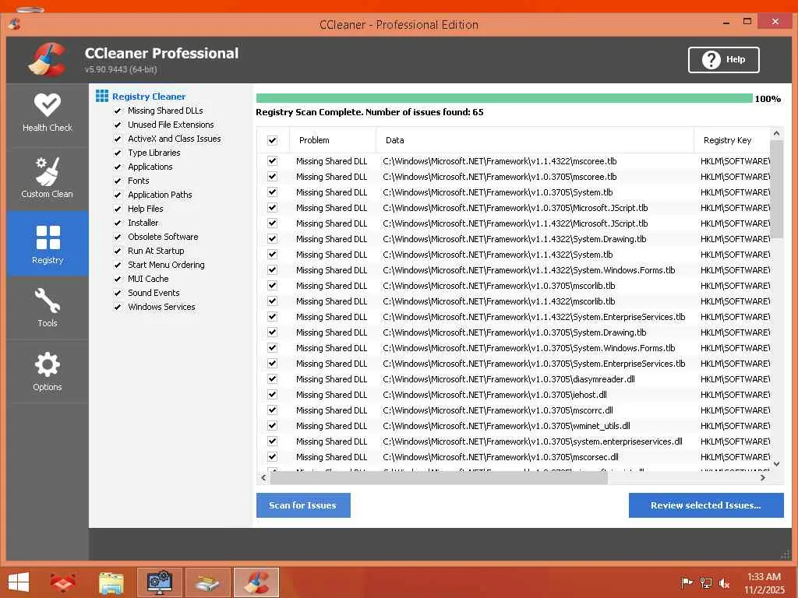Select the Registry sidebar section

48,244
